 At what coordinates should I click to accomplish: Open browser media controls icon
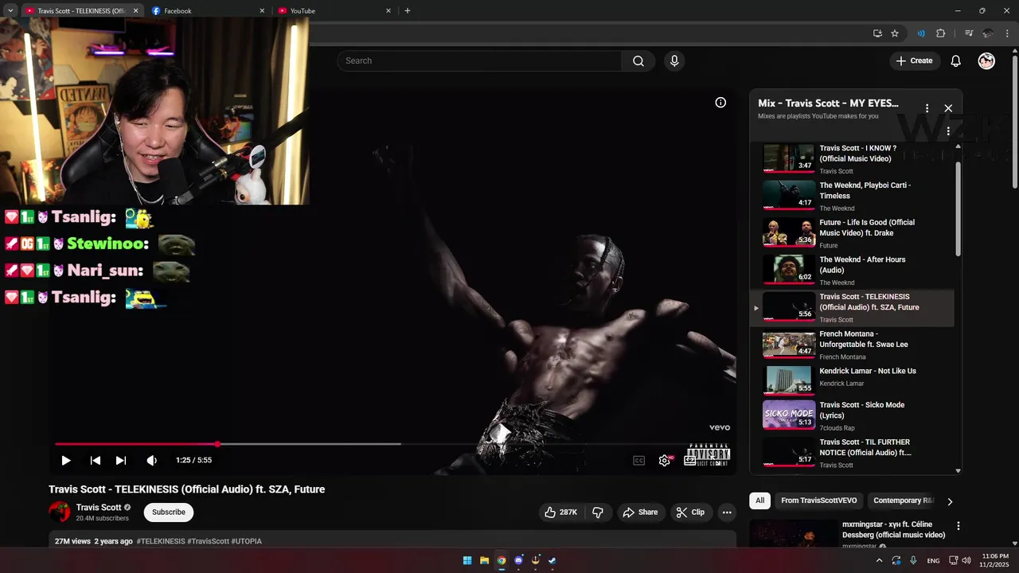click(x=969, y=33)
